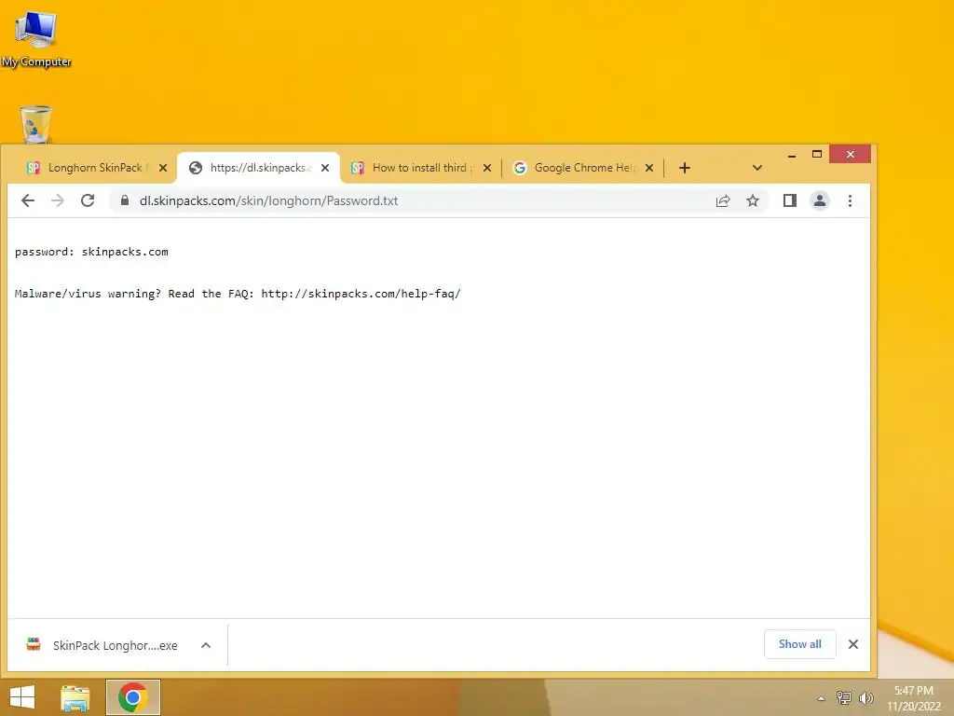Click the 5:47 PM clock and date

[913, 698]
